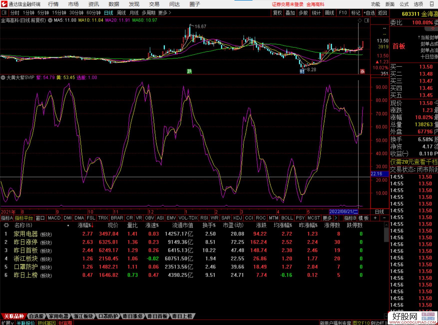
Task: Click the 统计 toolbar button
Action: [x=316, y=13]
